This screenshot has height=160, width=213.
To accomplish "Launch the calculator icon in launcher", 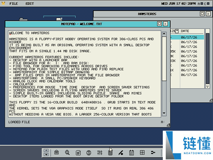I will click(110, 152).
